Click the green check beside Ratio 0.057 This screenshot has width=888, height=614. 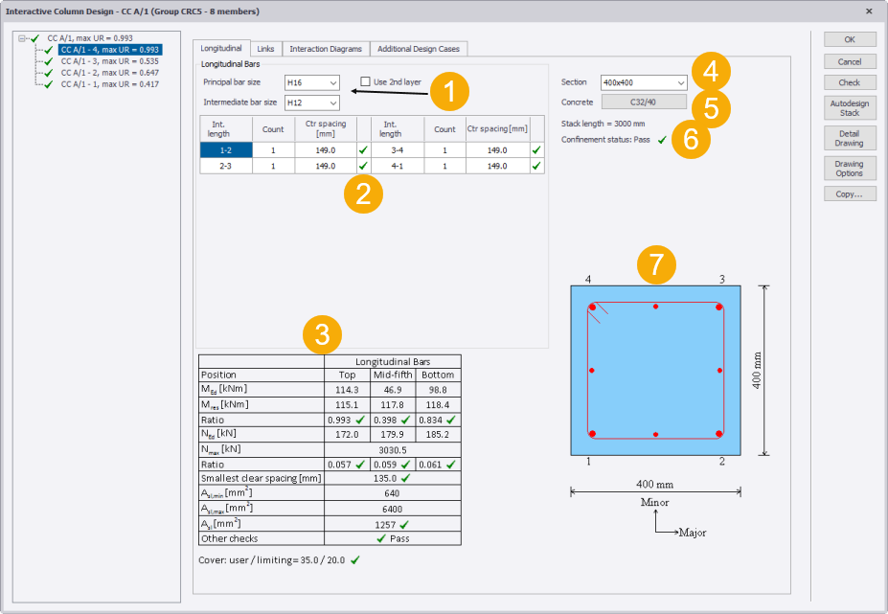pos(359,465)
